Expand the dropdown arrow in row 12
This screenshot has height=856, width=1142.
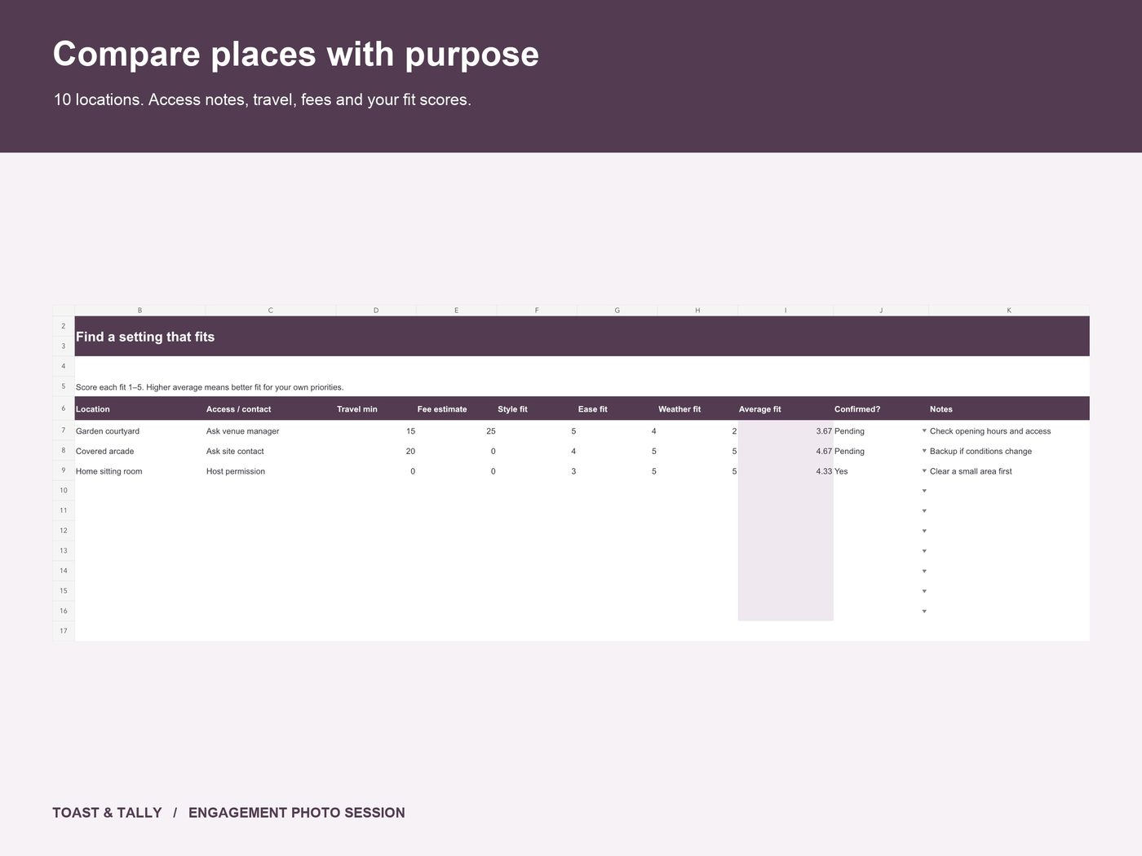point(924,531)
